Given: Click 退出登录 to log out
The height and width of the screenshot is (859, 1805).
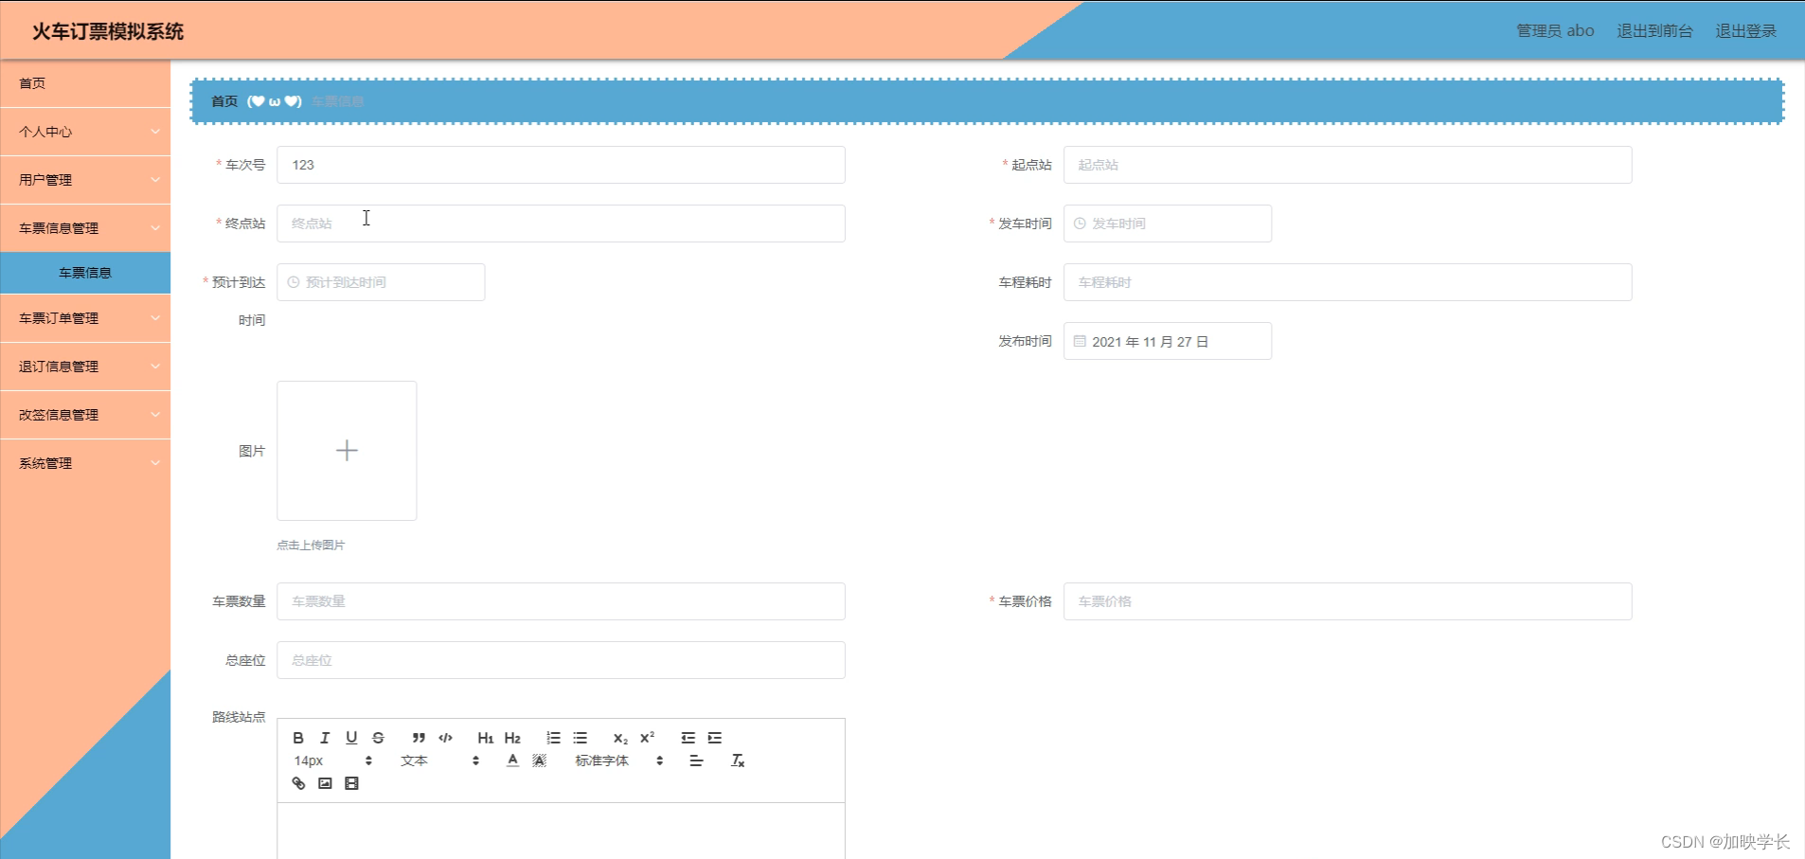Looking at the screenshot, I should [1745, 29].
